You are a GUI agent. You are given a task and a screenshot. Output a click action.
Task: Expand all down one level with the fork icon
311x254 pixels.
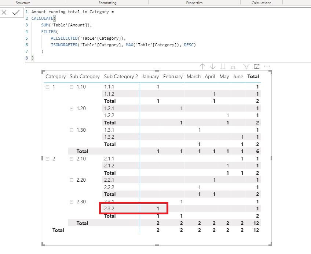click(233, 66)
